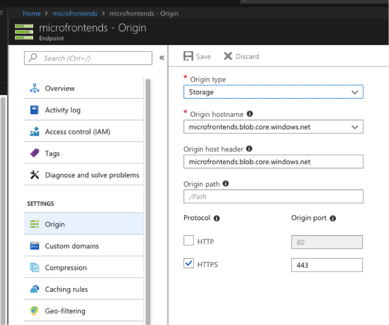Click the Activity log book icon
The height and width of the screenshot is (325, 389).
pyautogui.click(x=34, y=110)
